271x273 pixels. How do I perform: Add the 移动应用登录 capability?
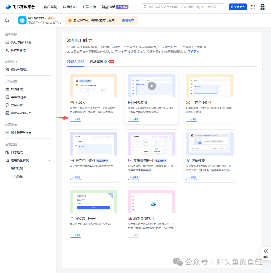click(76, 235)
